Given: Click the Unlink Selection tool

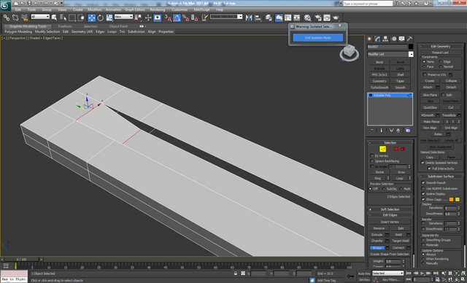Looking at the screenshot, I should [15, 18].
